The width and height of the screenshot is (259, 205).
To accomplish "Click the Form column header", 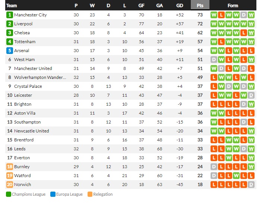I will tap(233, 6).
